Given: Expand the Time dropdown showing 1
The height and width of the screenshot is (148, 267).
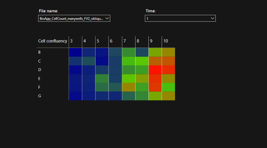Looking at the screenshot, I should pyautogui.click(x=180, y=18).
